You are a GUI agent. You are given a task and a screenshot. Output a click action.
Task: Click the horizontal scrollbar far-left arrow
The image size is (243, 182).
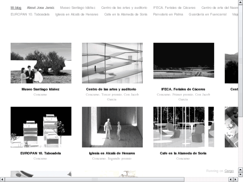2,180
